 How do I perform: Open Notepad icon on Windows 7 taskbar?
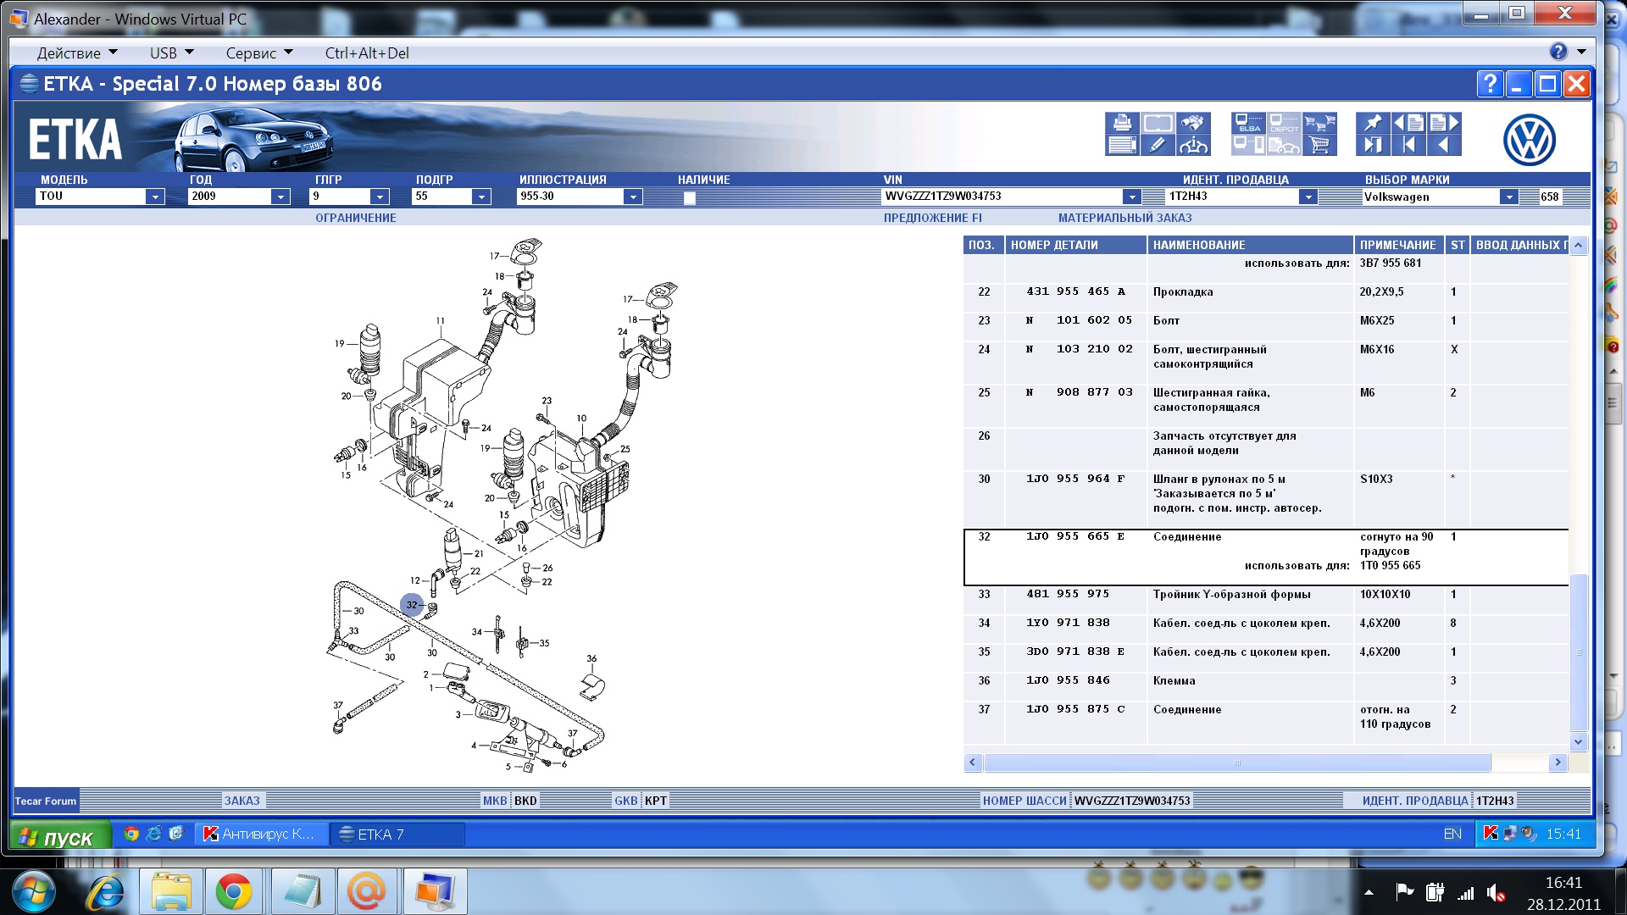point(303,892)
